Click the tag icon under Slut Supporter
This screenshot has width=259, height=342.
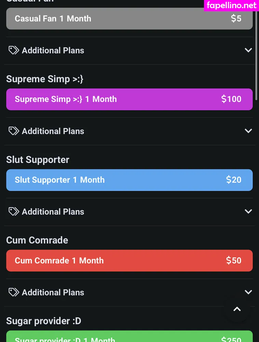(14, 212)
